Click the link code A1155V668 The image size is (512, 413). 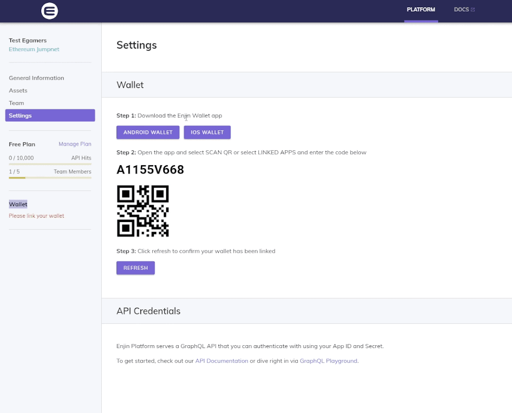coord(150,170)
